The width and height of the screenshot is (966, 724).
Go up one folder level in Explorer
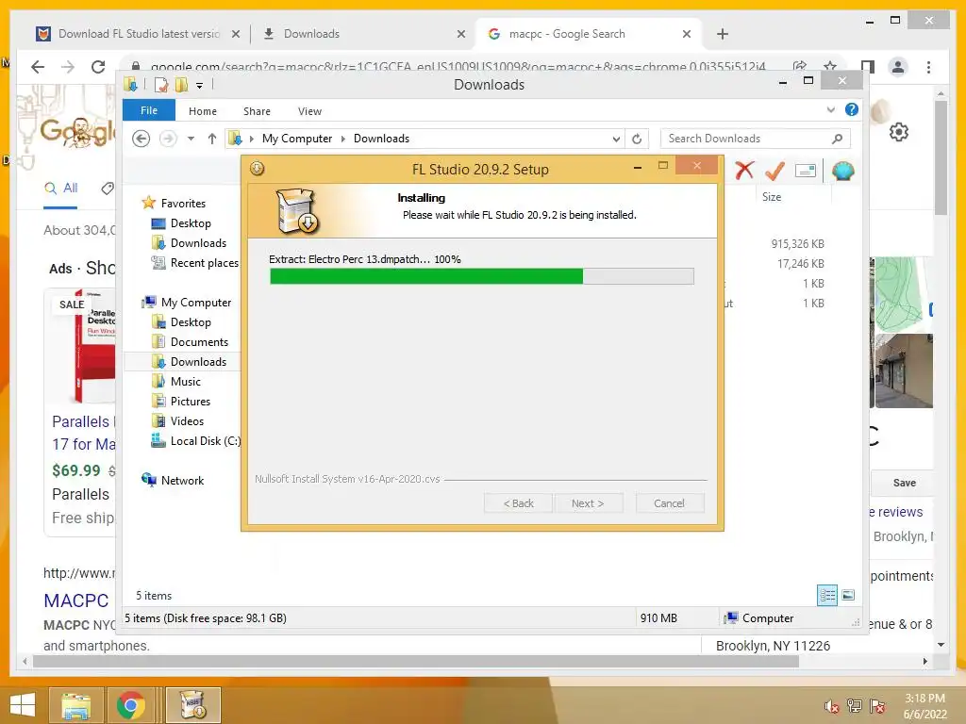tap(212, 139)
